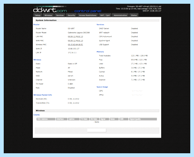
Task: Click the CIFS Automount status Disabled
Action: pos(134,37)
